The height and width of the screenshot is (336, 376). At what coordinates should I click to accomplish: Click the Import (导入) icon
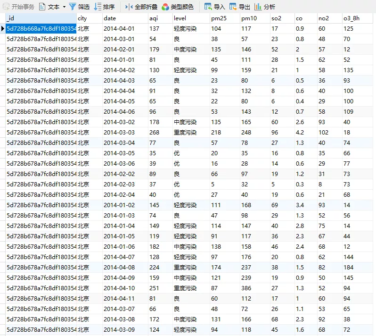(208, 7)
